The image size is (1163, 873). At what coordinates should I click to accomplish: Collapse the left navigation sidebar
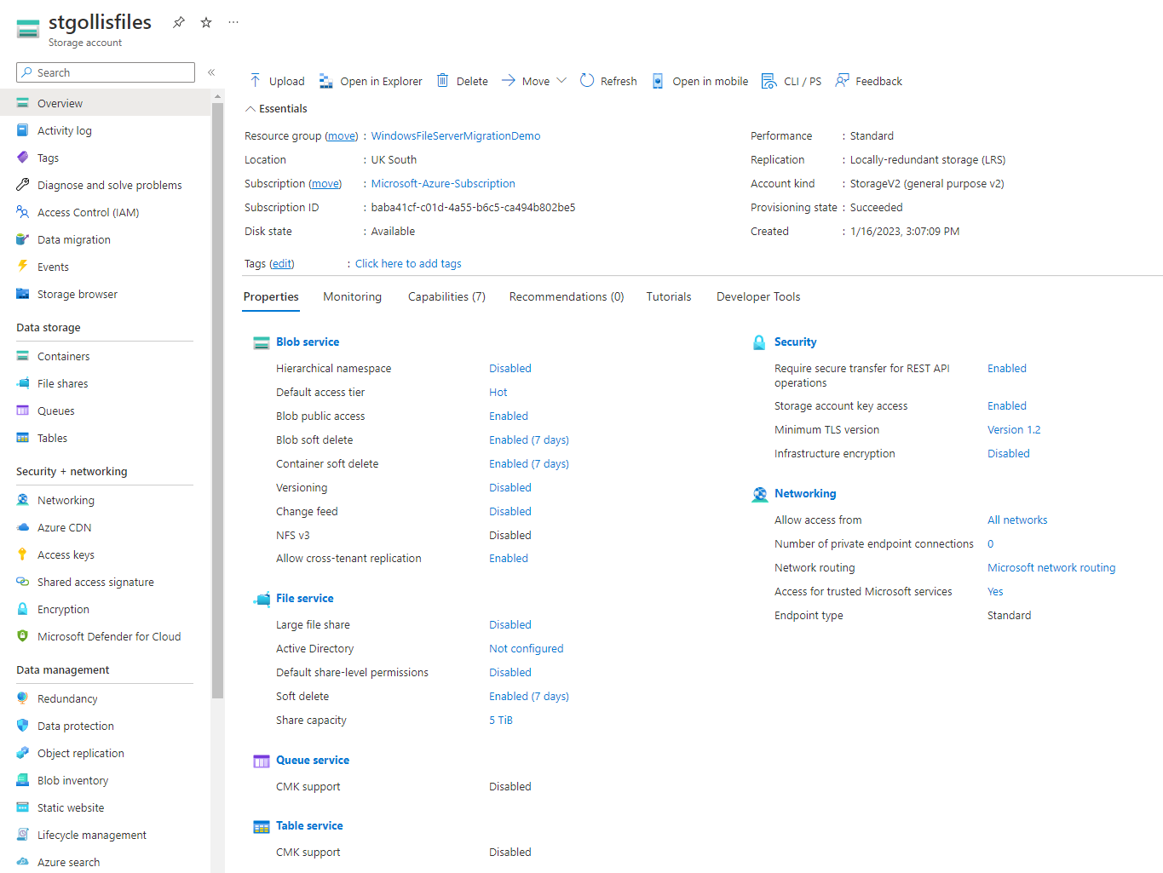(211, 72)
